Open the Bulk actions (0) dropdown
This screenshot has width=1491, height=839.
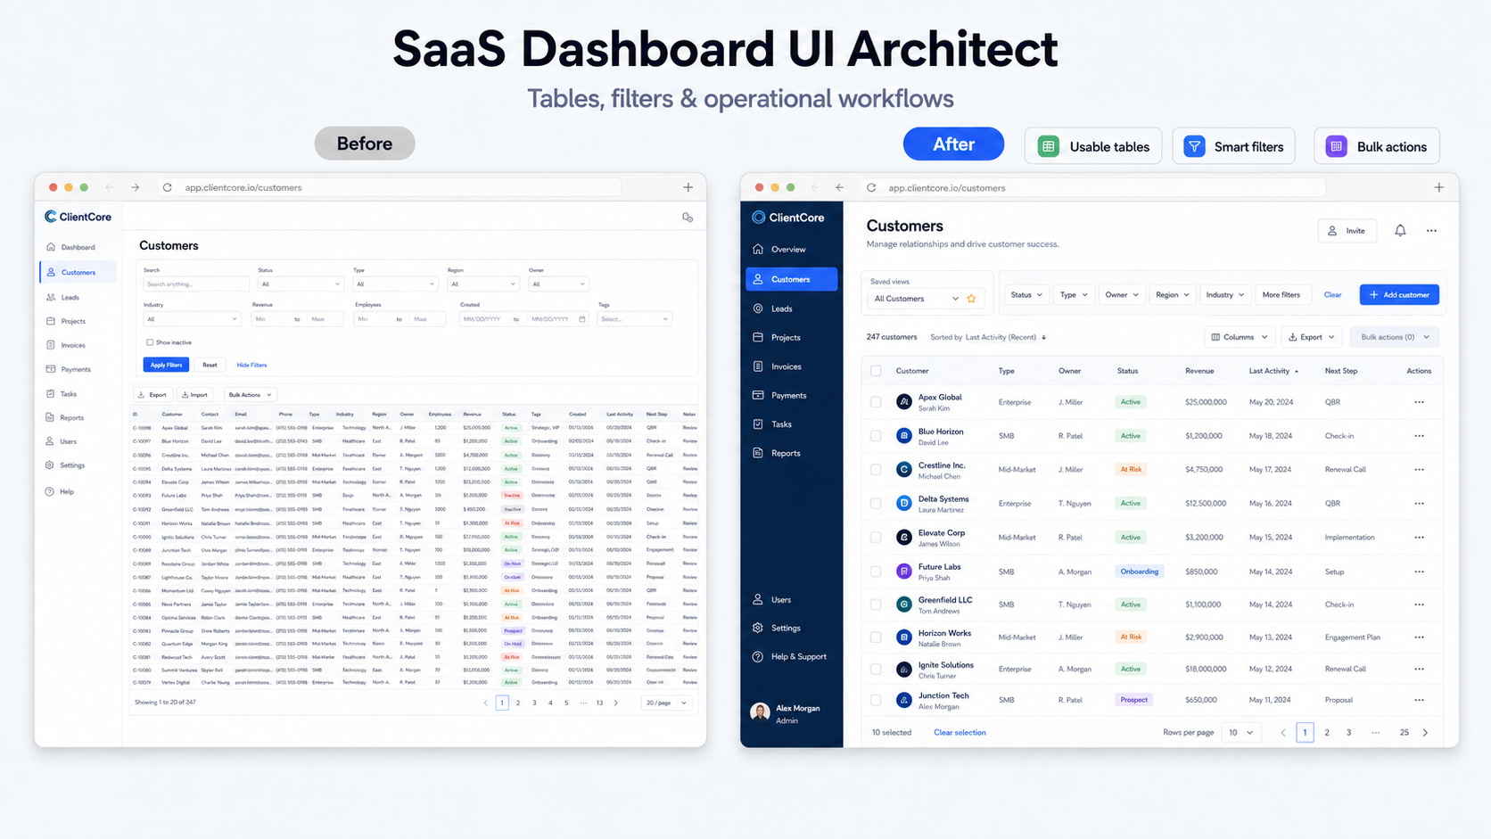[x=1395, y=337]
